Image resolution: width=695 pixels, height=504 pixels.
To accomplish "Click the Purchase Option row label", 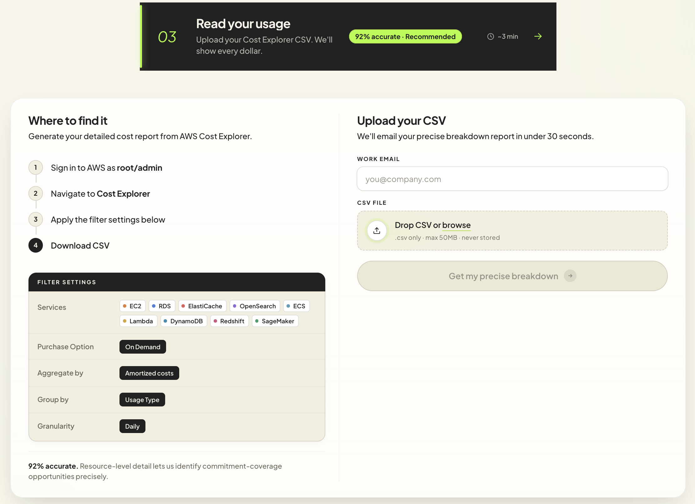I will coord(65,347).
